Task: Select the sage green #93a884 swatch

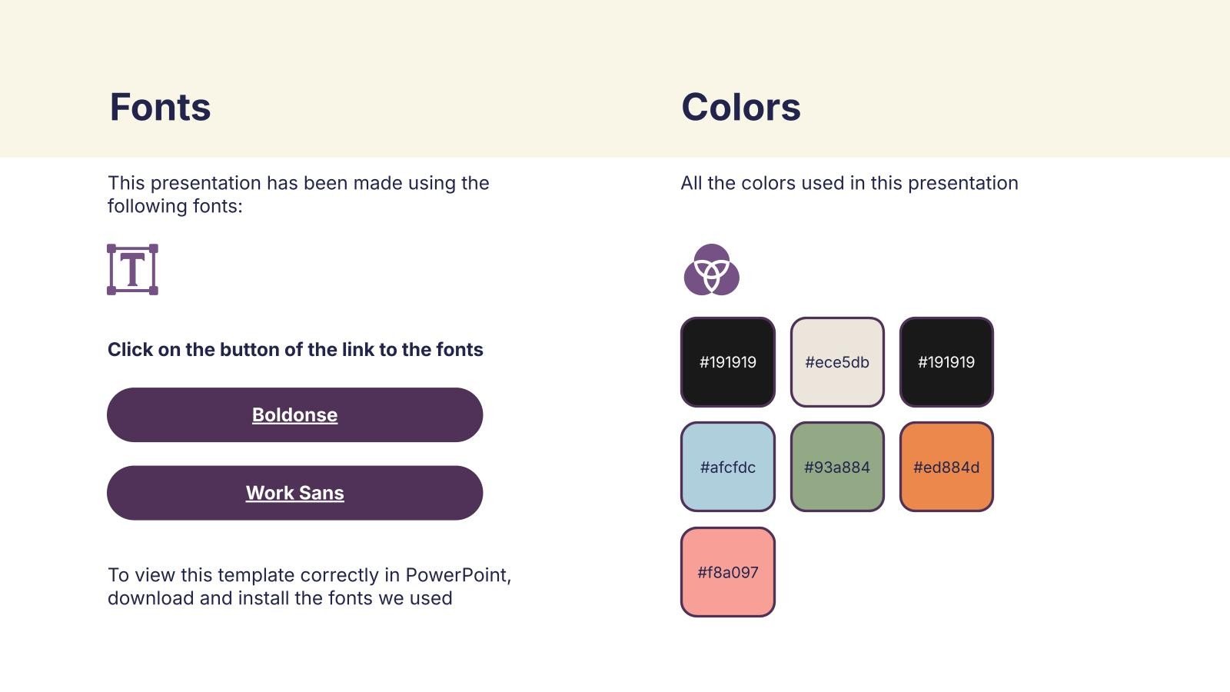Action: click(837, 467)
